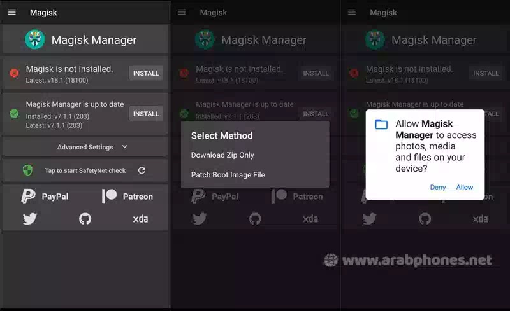Tap 'Latest: v7.1.1 (203)' text, left screen
The image size is (510, 311).
[x=54, y=125]
